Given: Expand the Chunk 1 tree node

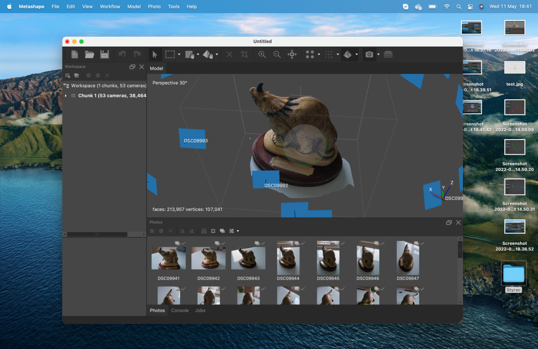Looking at the screenshot, I should coord(66,95).
